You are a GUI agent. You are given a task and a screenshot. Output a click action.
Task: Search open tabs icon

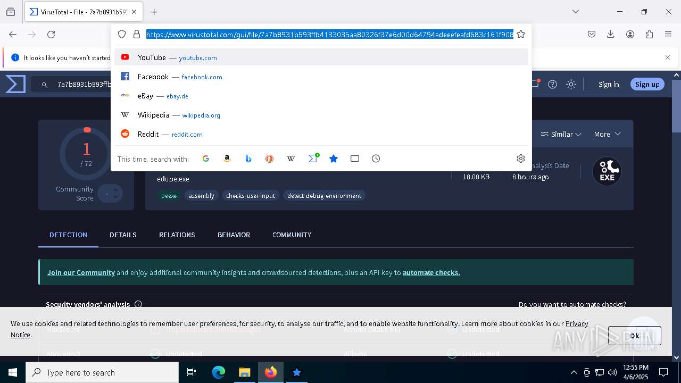355,159
